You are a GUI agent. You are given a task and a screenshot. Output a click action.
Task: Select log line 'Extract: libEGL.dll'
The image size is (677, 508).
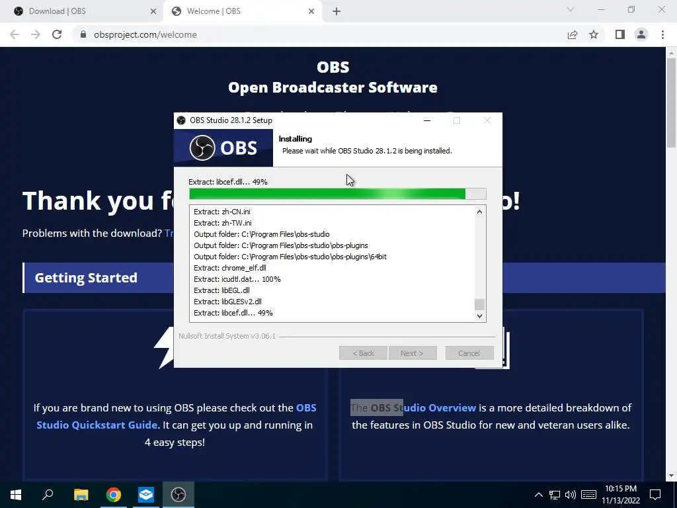coord(221,290)
